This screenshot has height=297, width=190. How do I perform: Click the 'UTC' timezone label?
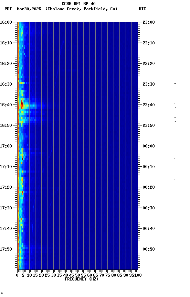pos(142,9)
